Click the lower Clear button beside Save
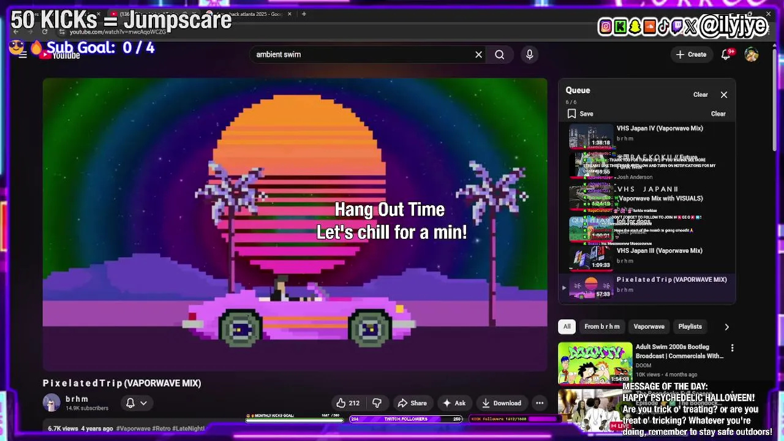 coord(718,114)
